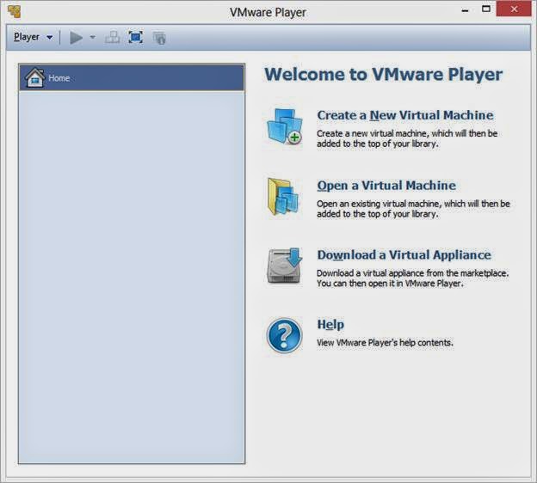Click Create a New Virtual Machine link
This screenshot has width=537, height=483.
click(405, 115)
